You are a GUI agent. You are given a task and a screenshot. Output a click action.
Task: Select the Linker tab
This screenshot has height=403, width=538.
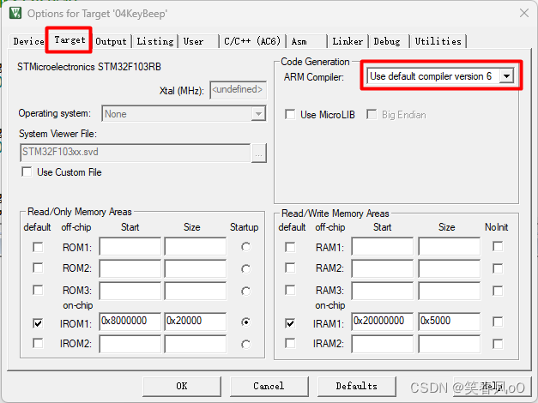point(348,41)
